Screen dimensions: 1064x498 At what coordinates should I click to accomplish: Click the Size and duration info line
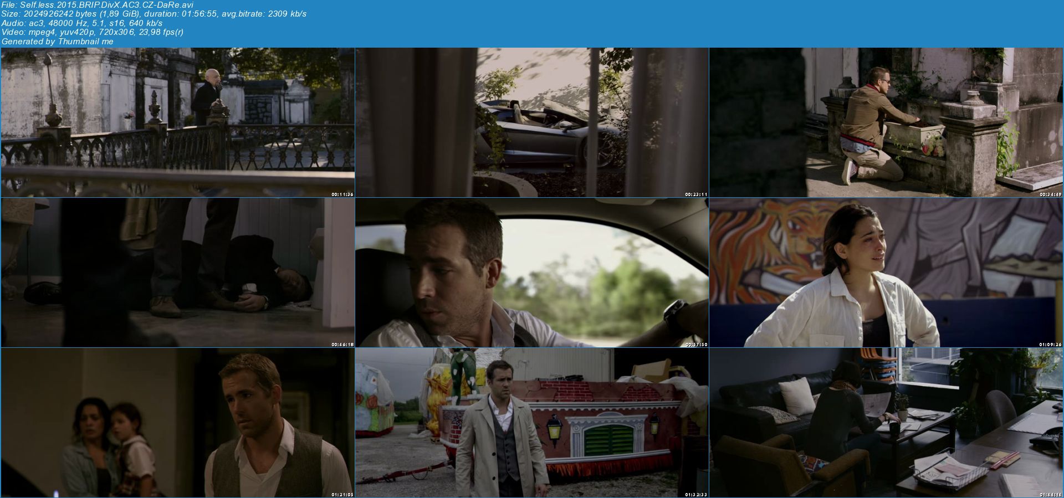pos(154,14)
